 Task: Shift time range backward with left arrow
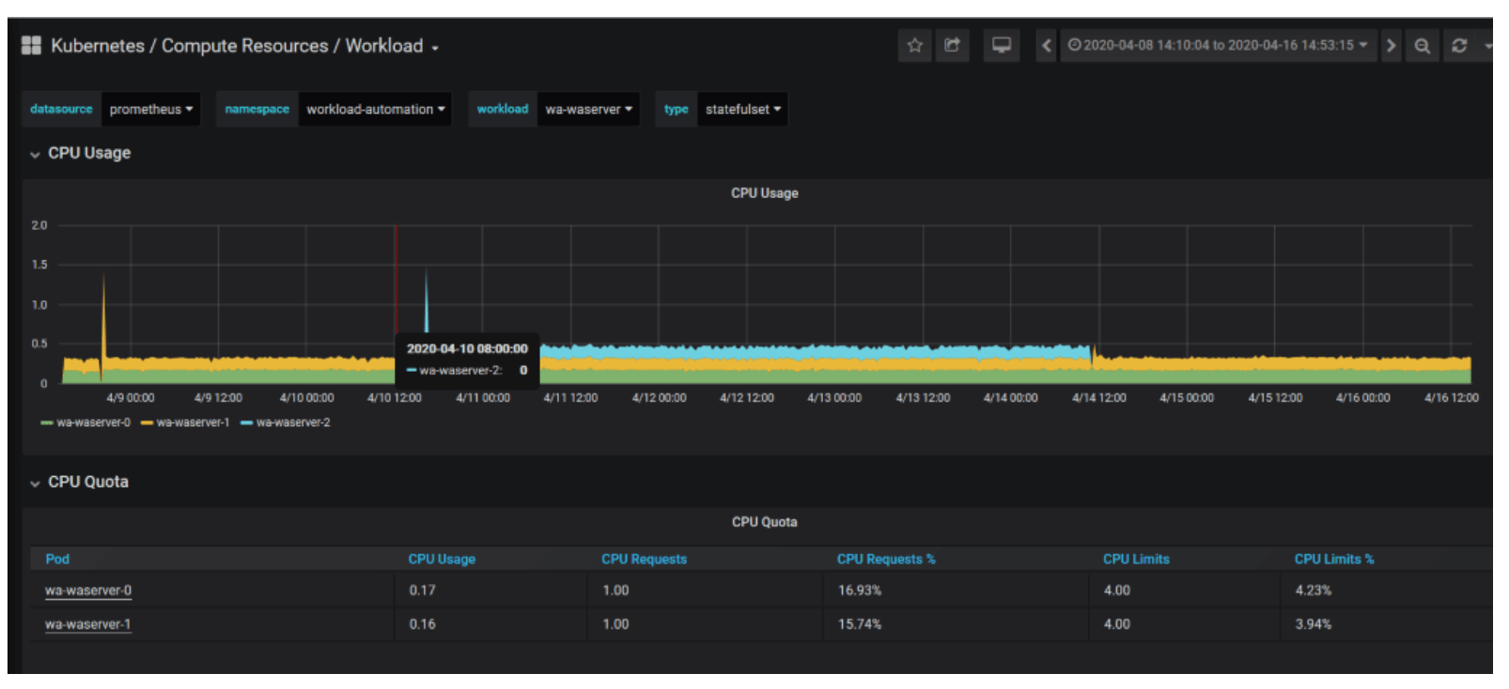coord(1046,45)
